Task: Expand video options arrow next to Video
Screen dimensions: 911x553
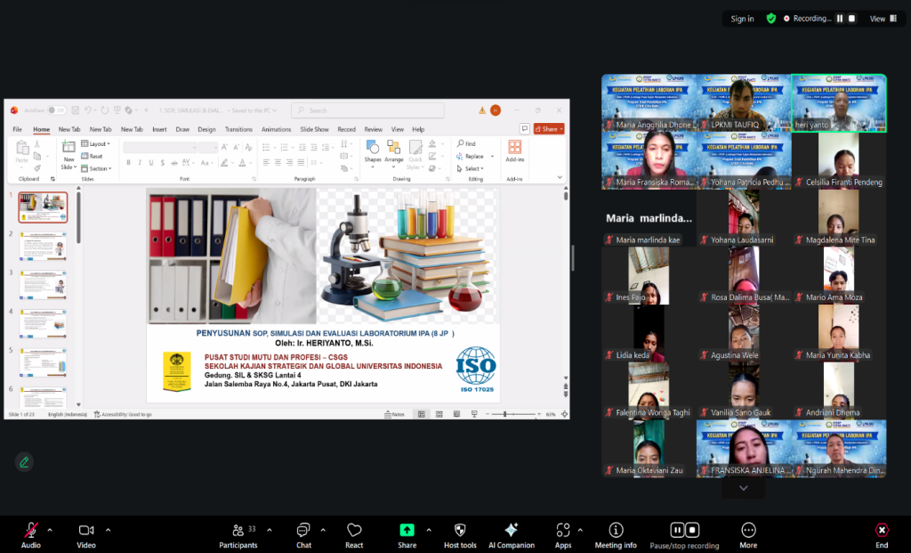Action: pos(108,530)
